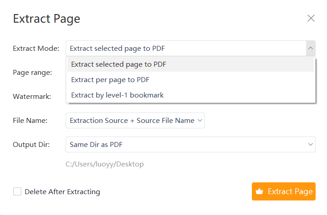Close the Extract Page dialog
The width and height of the screenshot is (327, 215).
[x=311, y=18]
